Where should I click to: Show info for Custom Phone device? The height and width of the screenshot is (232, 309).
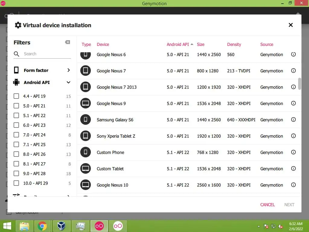[x=293, y=152]
